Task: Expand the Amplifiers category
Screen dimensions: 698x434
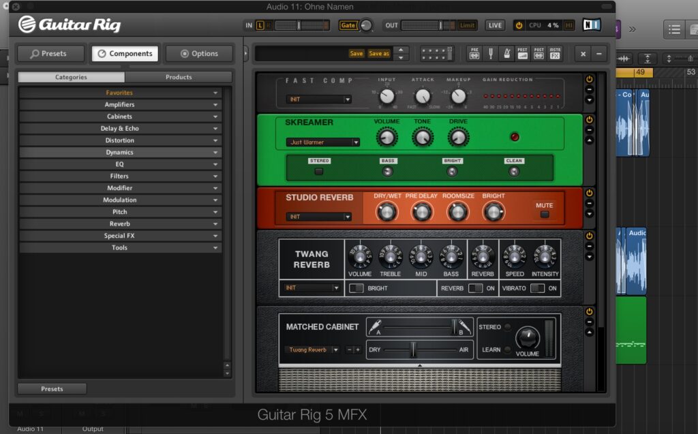Action: [120, 105]
